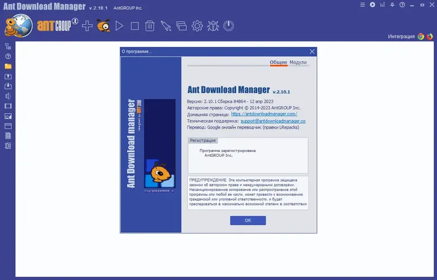Minimize the Ant Download Manager window
This screenshot has height=280, width=437.
(x=412, y=5)
